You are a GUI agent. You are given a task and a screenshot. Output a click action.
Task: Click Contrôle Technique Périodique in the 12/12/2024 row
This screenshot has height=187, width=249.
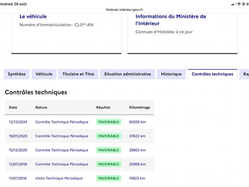pyautogui.click(x=62, y=122)
